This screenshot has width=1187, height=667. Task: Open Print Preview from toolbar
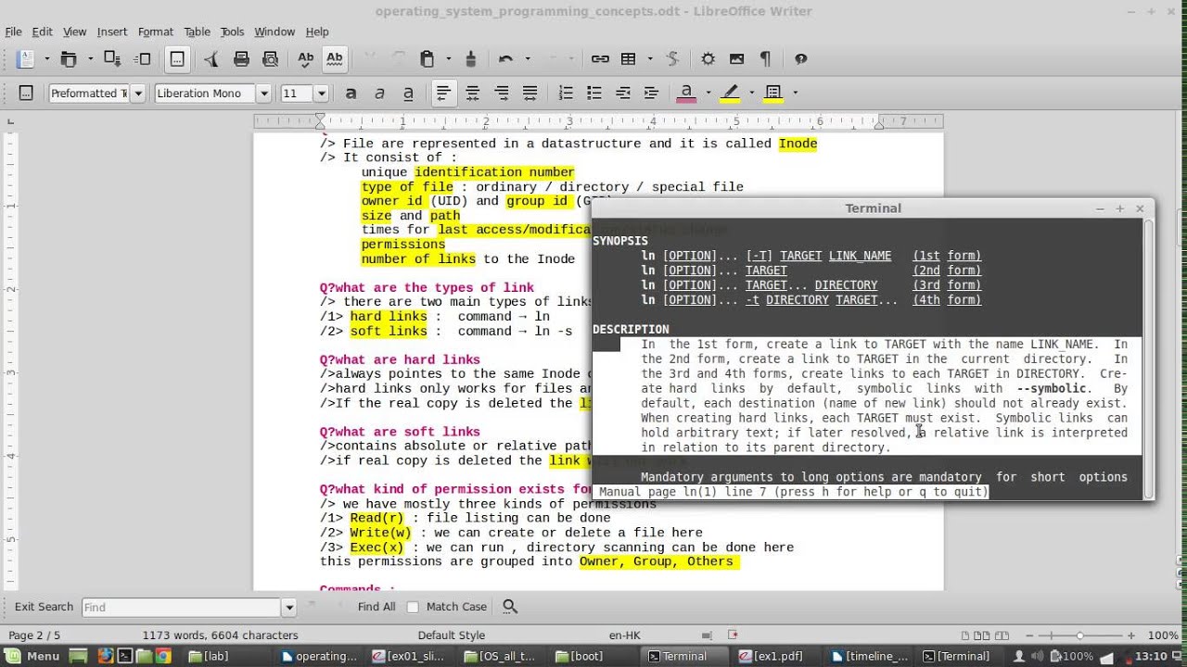pos(271,59)
